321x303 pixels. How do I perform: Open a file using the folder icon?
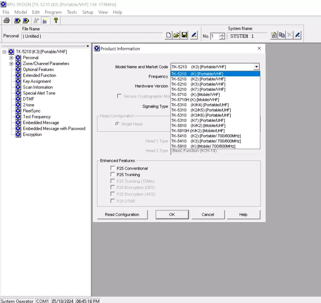(176, 35)
